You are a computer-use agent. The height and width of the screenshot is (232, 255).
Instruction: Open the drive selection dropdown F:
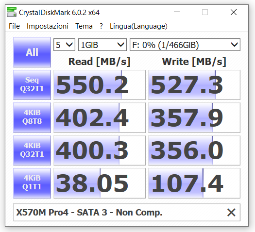pyautogui.click(x=185, y=45)
